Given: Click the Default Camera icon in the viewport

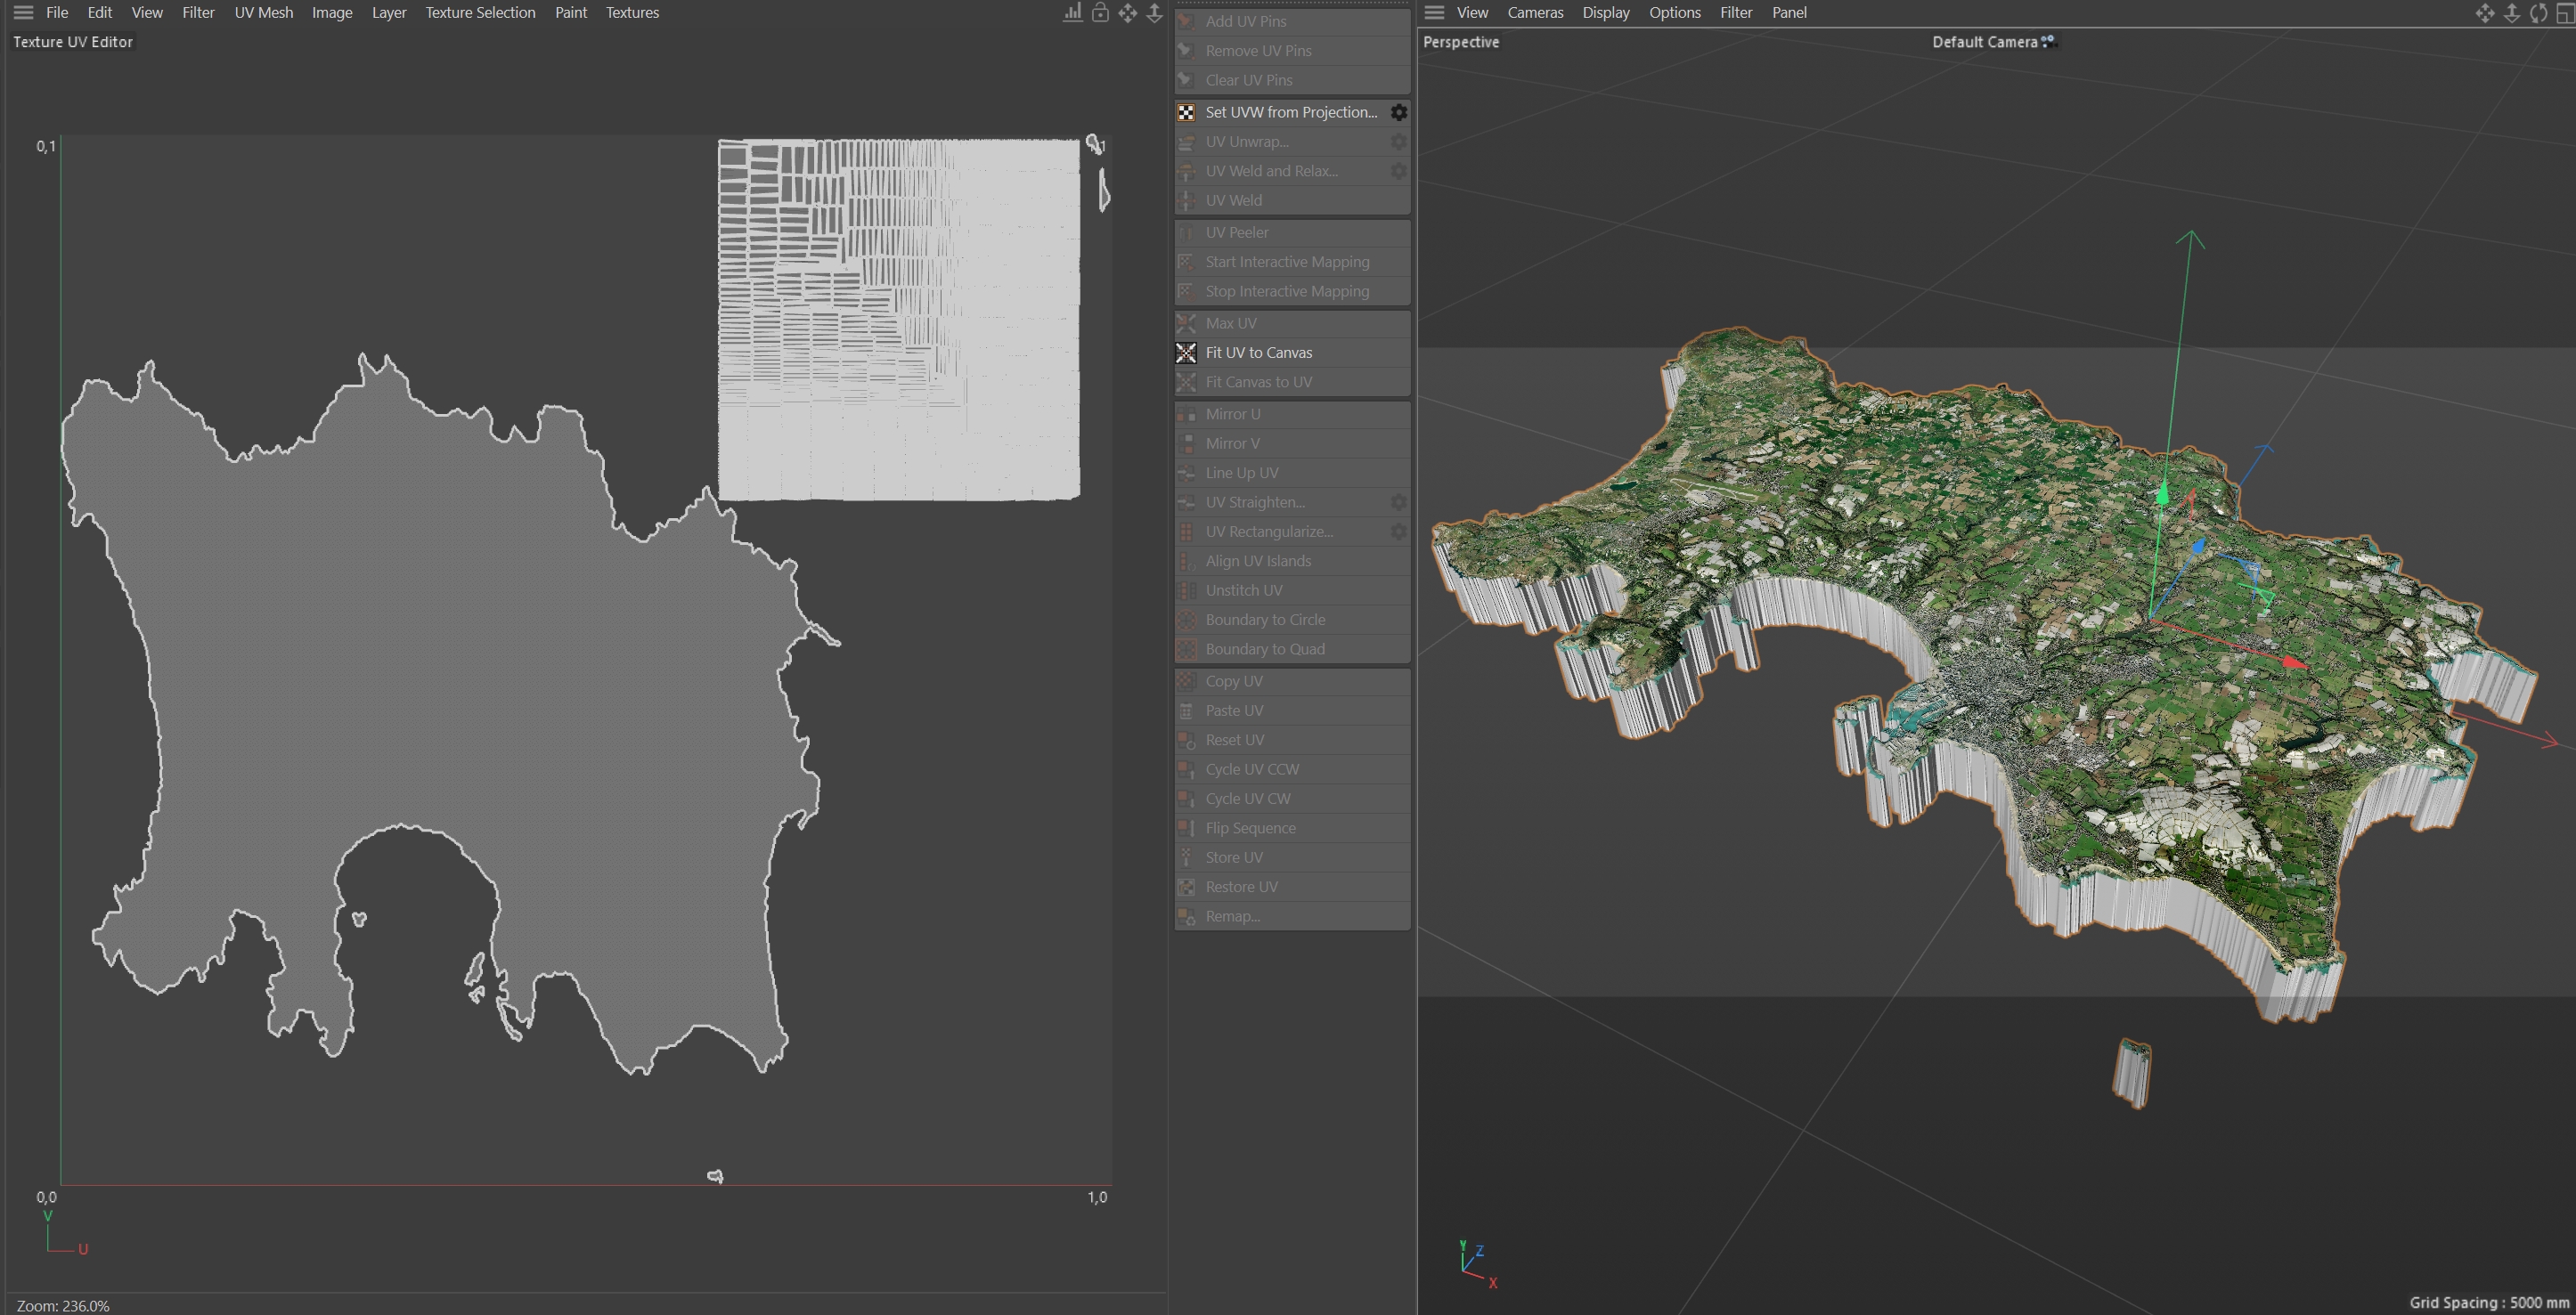Looking at the screenshot, I should [2049, 41].
